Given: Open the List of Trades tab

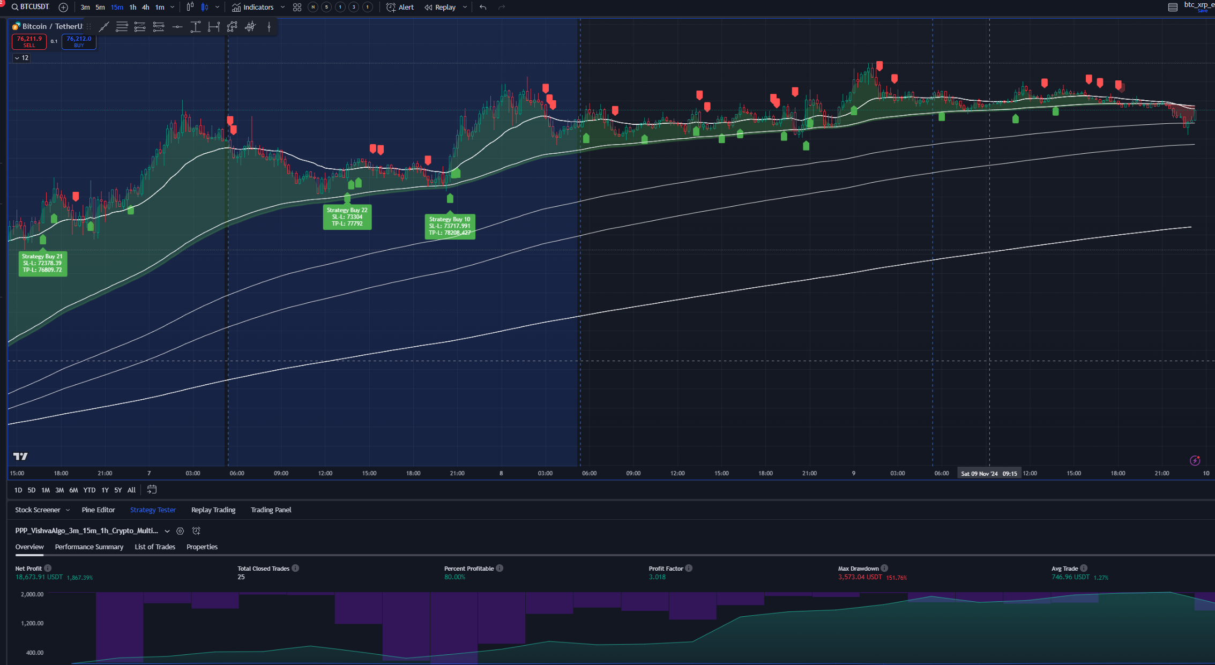Looking at the screenshot, I should [x=154, y=547].
